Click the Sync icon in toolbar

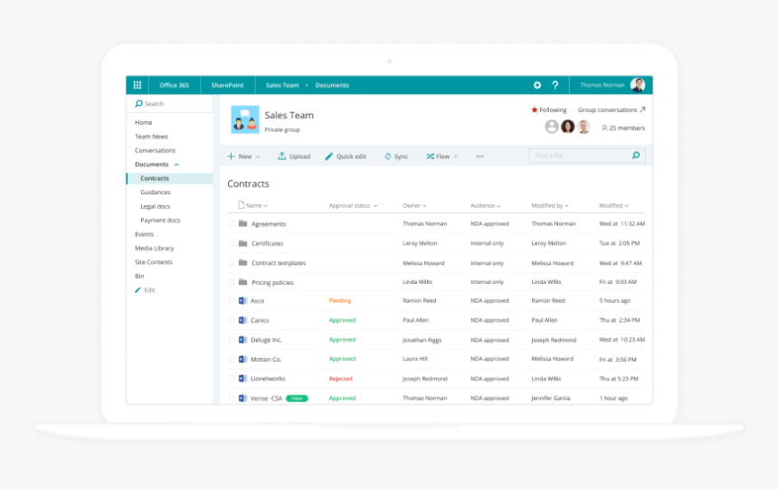(388, 156)
